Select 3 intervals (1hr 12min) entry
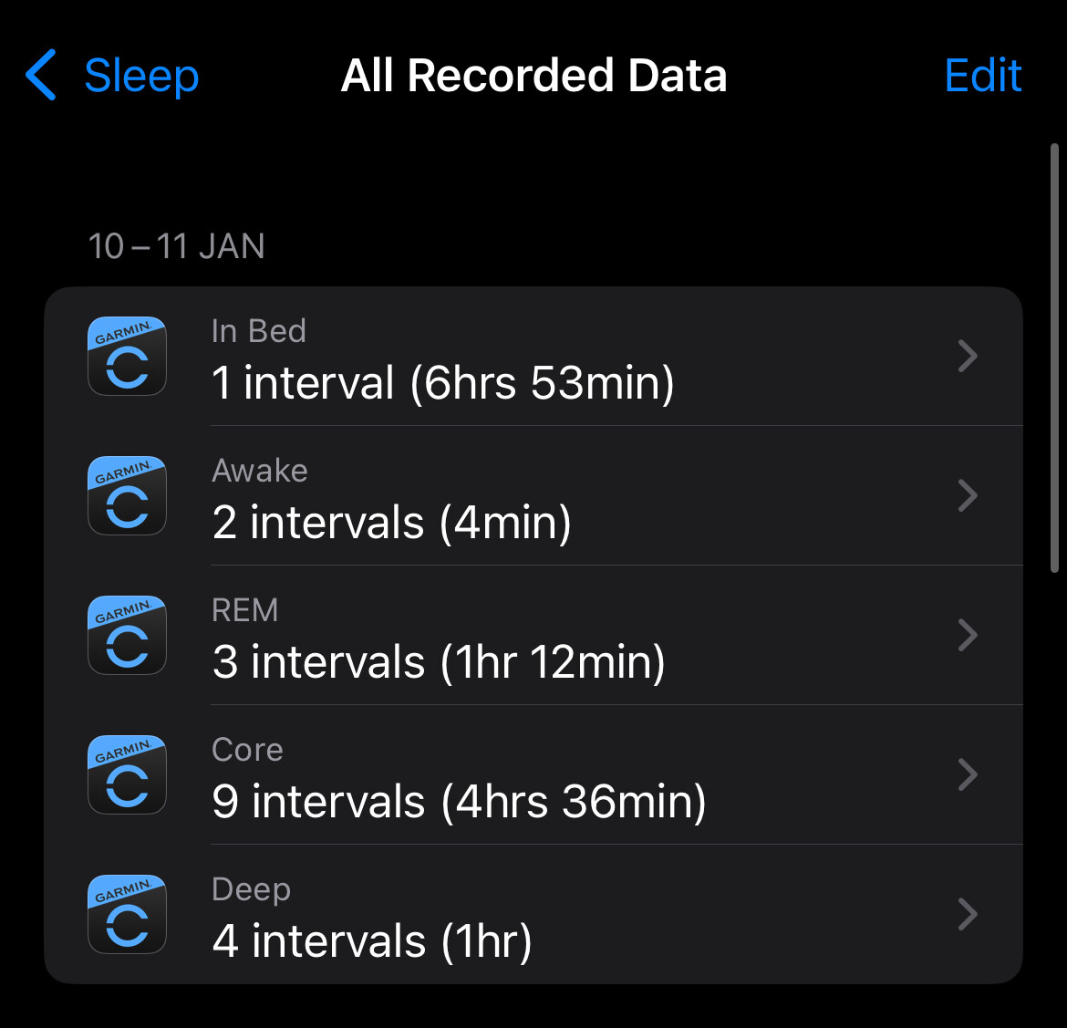This screenshot has width=1067, height=1028. (439, 662)
